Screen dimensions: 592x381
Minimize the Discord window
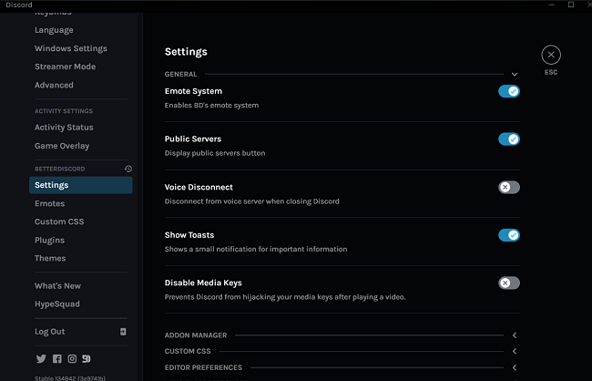pos(552,5)
